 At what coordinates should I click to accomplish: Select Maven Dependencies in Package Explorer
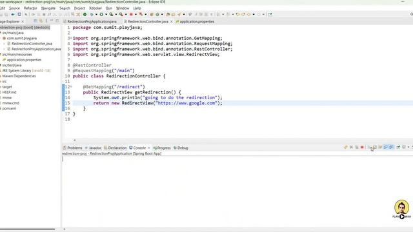(x=19, y=76)
